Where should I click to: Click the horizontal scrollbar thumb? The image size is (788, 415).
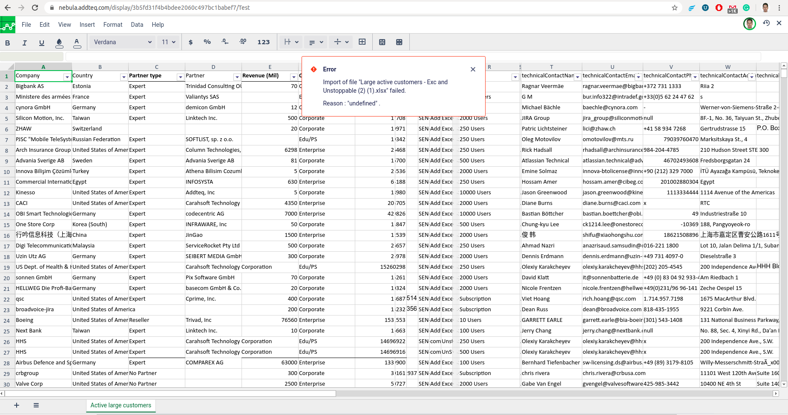coord(170,393)
